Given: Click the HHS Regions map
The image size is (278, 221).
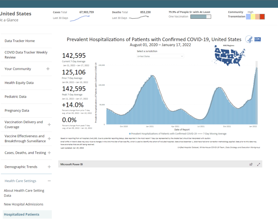Looking at the screenshot, I should [229, 56].
